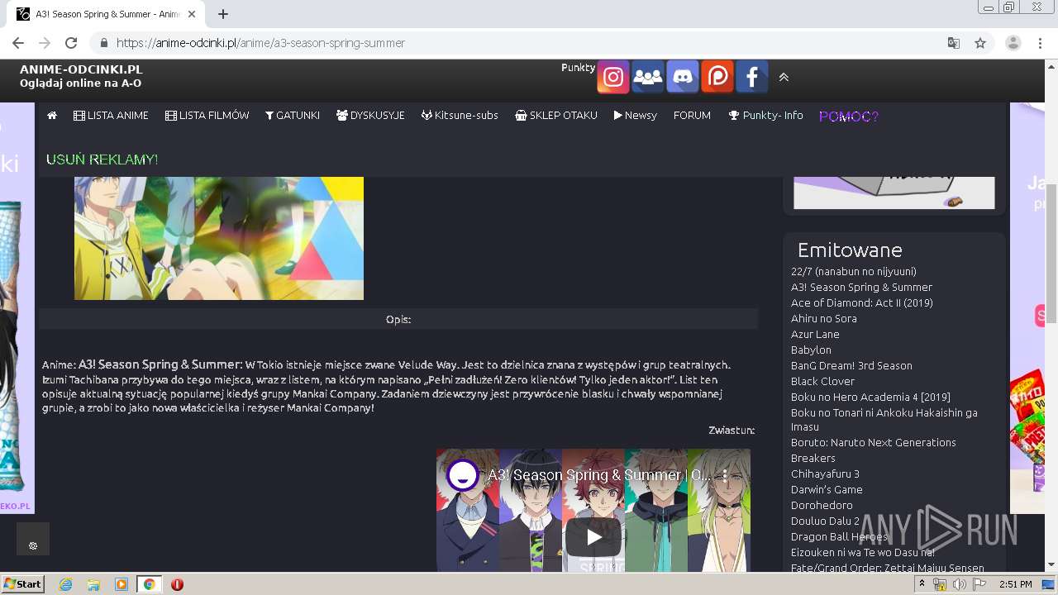Open Chihayafuru 3 link
Screen dimensions: 1058x595
click(825, 474)
